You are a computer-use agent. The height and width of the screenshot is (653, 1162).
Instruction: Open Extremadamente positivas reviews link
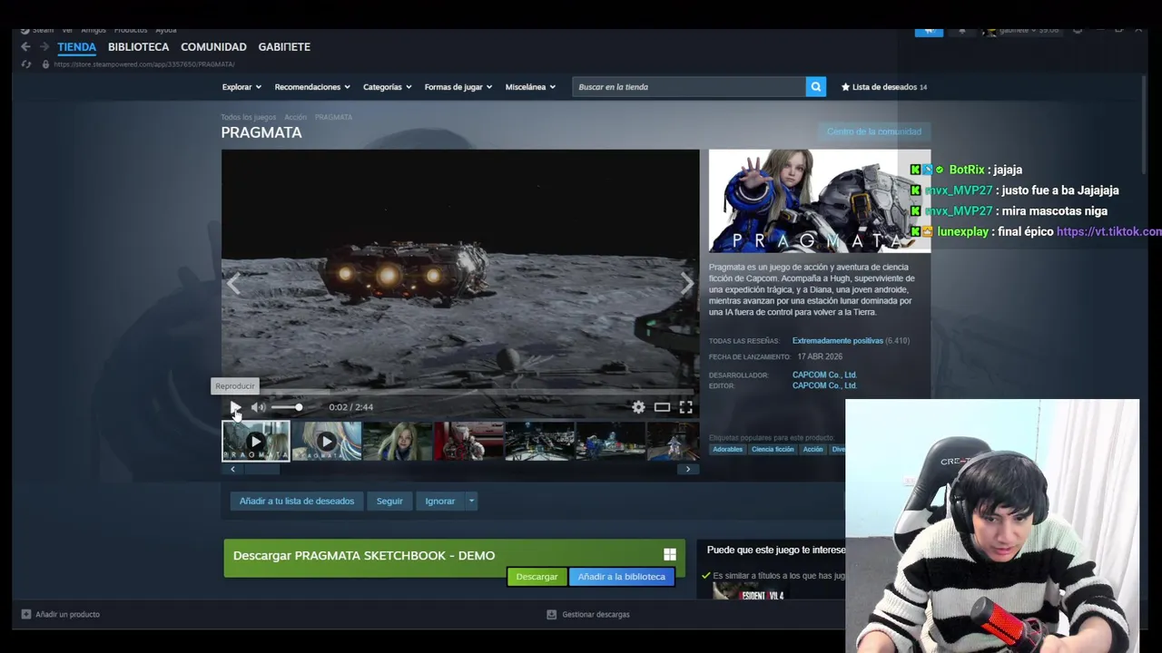(x=837, y=341)
